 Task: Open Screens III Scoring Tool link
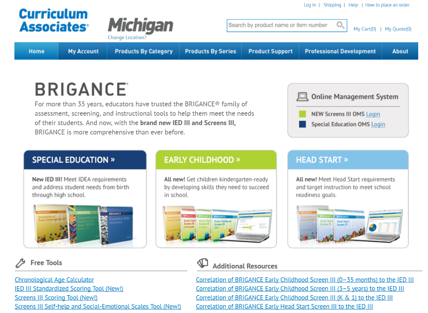[56, 298]
